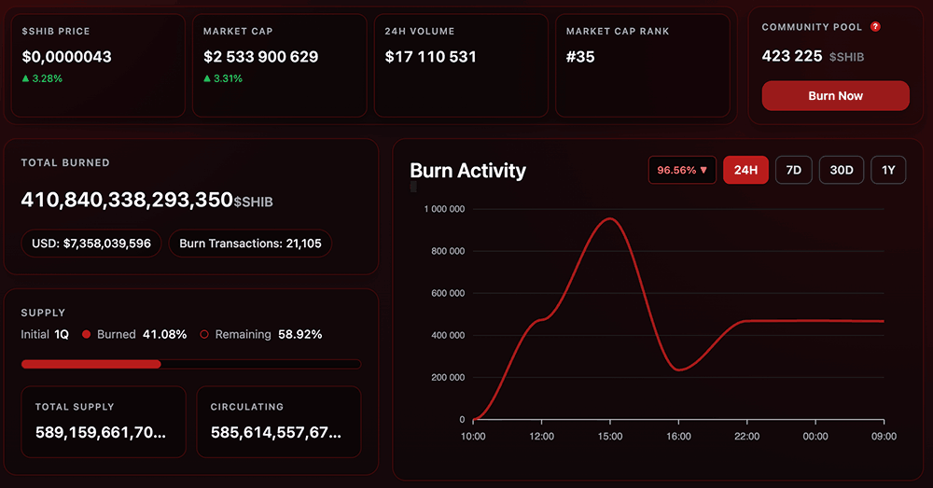
Task: Click the 15:00 tick on chart axis
Action: tap(610, 437)
